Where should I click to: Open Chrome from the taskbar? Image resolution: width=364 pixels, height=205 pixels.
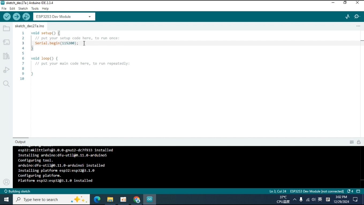pos(136,199)
